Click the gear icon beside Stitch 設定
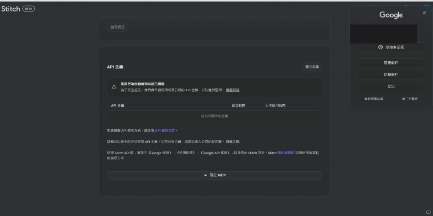The width and height of the screenshot is (433, 216). point(380,47)
